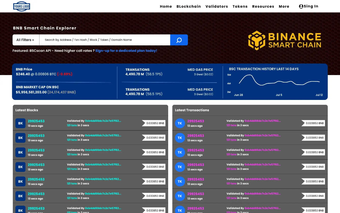This screenshot has width=340, height=213.
Task: Open transaction 29925453 in first Latest Transactions row
Action: click(196, 121)
